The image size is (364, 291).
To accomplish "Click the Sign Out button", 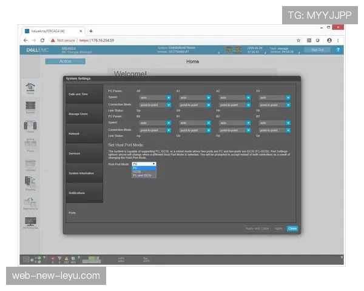I will pos(317,50).
